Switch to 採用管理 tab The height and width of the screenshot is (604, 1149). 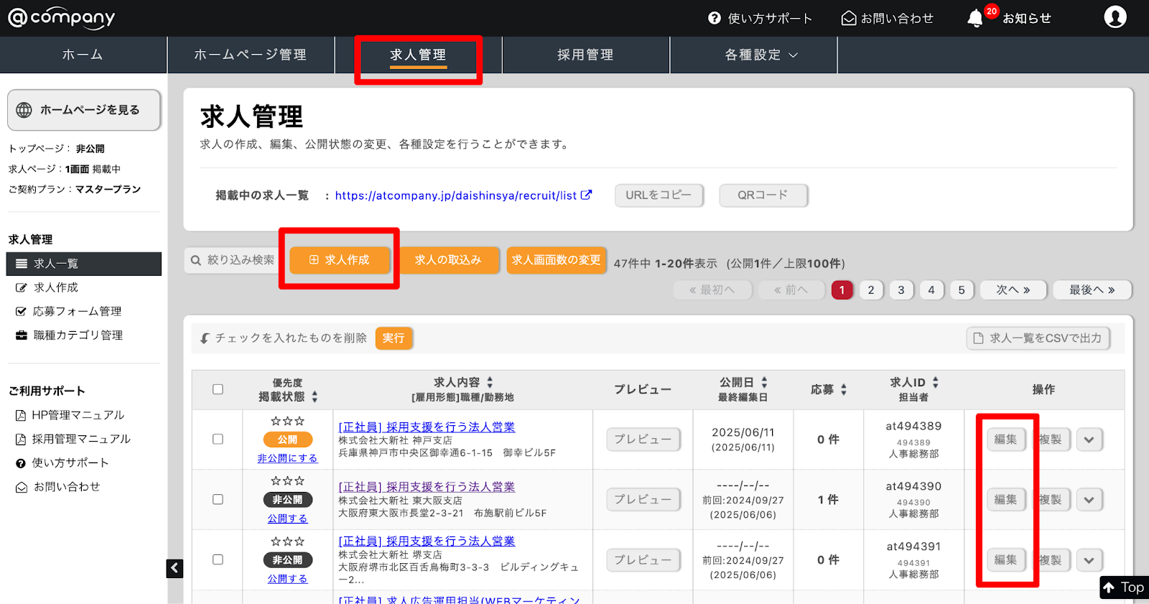pos(585,55)
